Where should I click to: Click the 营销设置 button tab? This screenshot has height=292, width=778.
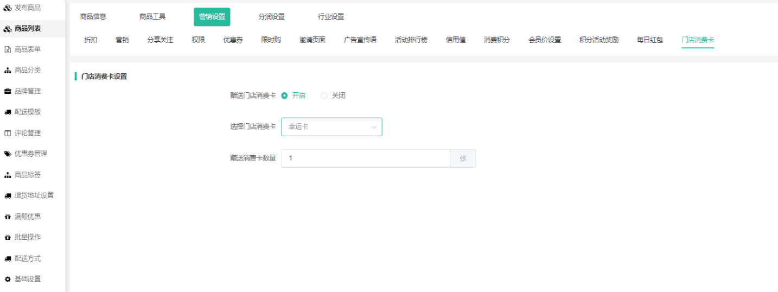(x=212, y=17)
